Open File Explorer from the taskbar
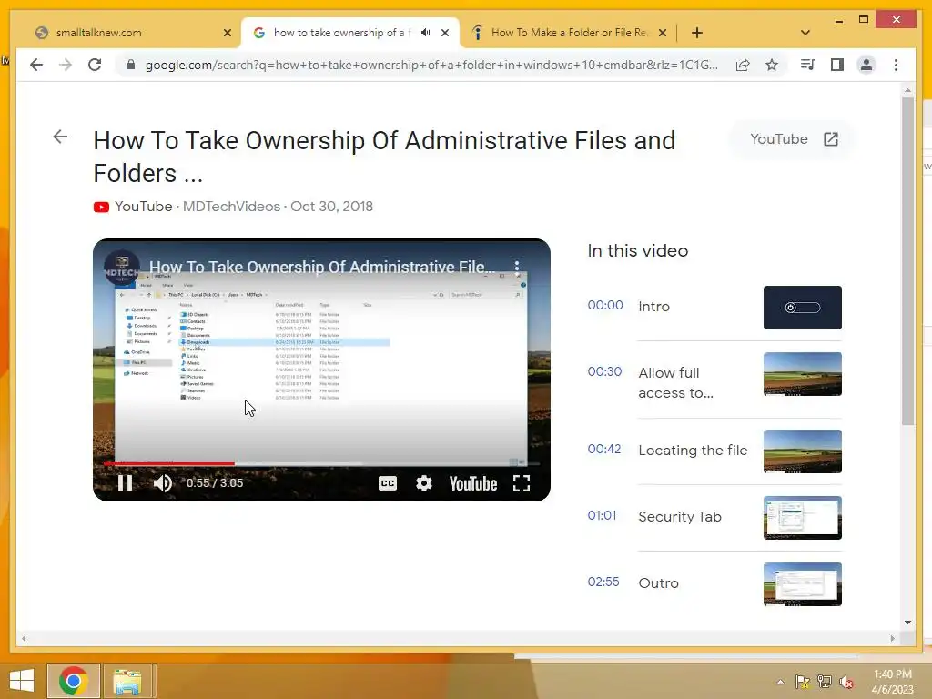The width and height of the screenshot is (932, 699). point(127,681)
